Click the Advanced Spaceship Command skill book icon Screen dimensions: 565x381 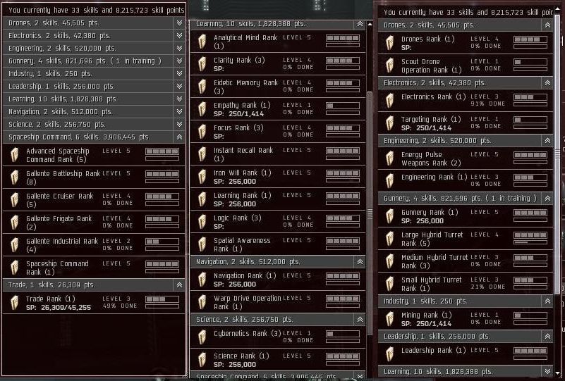(x=14, y=155)
